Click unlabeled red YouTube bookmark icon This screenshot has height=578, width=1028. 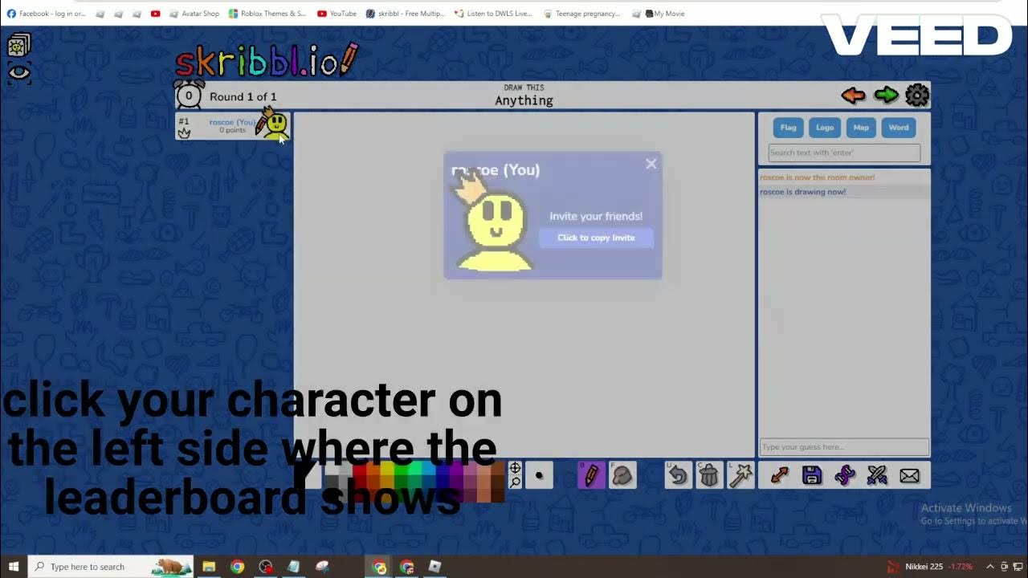155,14
